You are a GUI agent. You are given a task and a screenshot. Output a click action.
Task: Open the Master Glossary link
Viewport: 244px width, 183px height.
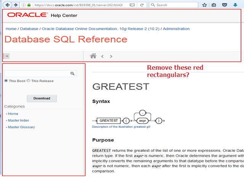21,127
